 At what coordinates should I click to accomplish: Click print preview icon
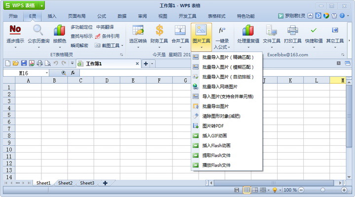pos(47,64)
